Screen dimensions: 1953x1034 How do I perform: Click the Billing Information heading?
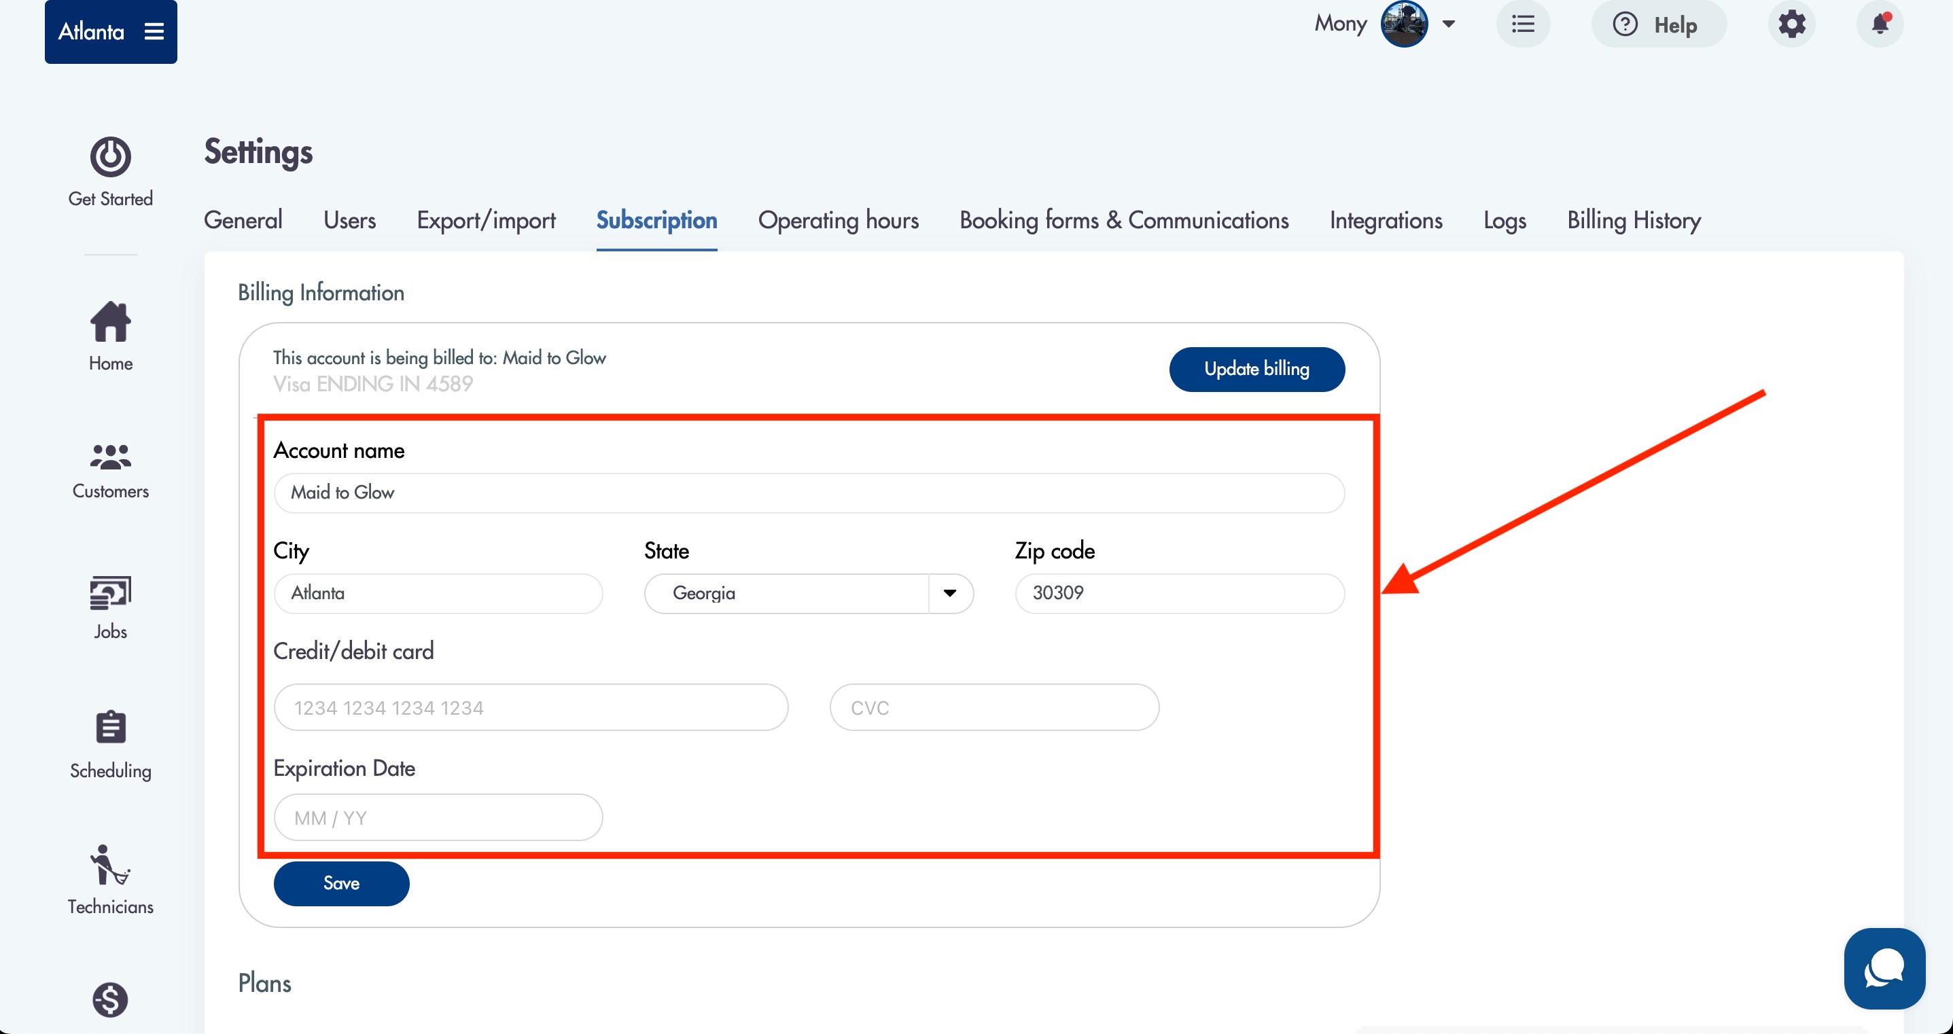click(321, 293)
